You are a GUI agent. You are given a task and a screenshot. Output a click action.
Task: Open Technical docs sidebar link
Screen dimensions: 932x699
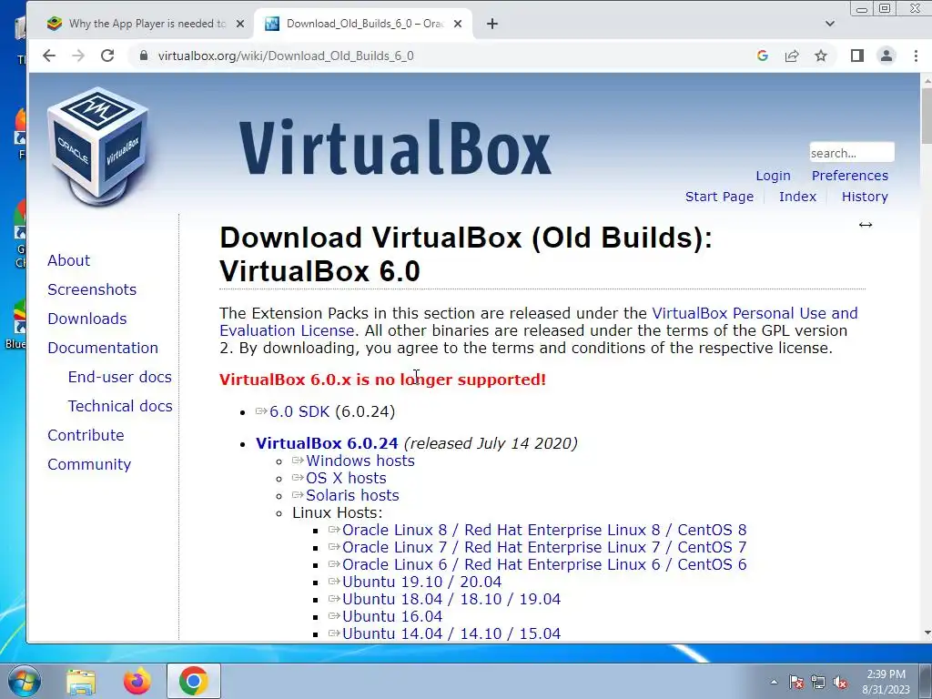coord(120,406)
